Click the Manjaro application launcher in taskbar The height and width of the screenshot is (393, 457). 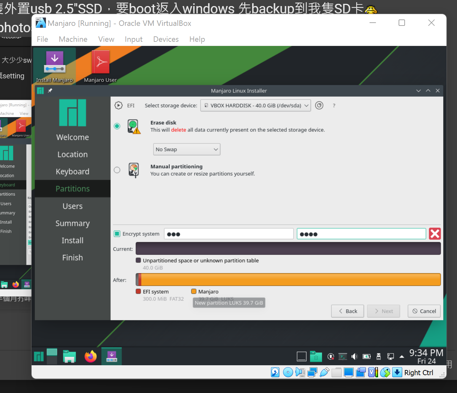click(38, 356)
